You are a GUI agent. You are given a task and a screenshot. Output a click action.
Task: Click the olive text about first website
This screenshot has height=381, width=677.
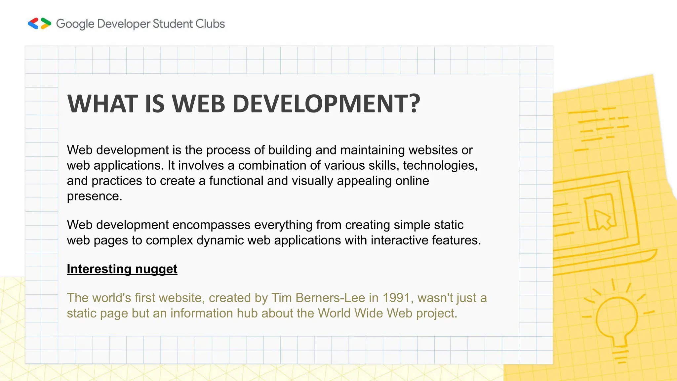point(276,306)
